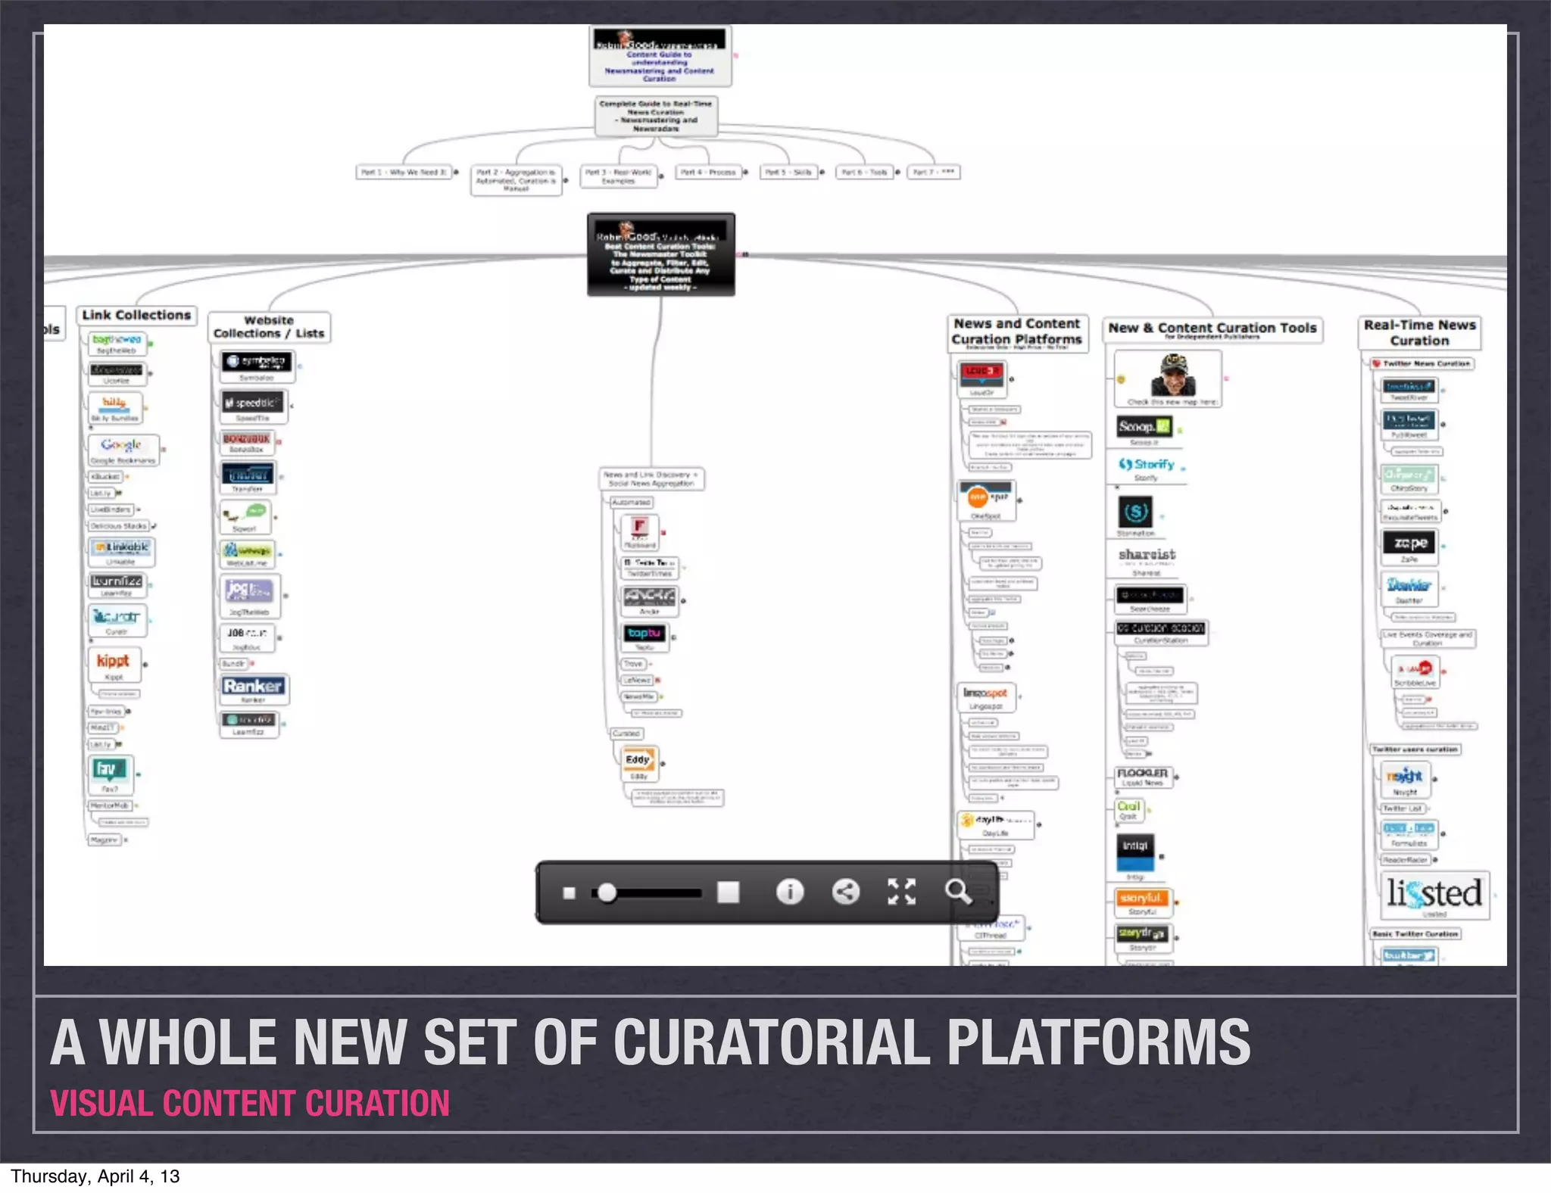Click the zoom-out small square icon
The height and width of the screenshot is (1193, 1551).
tap(570, 893)
